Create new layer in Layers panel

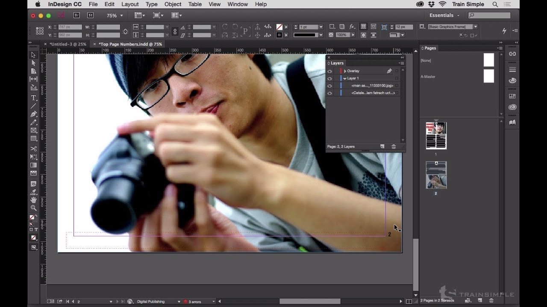point(382,146)
